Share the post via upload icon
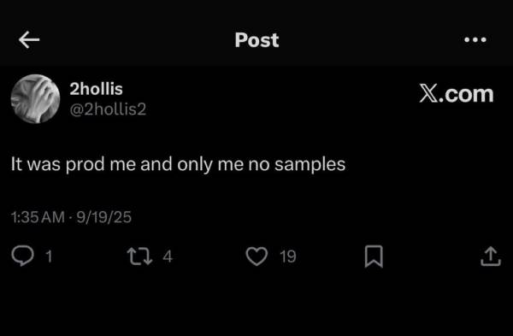Viewport: 513px width, 336px height. 491,256
